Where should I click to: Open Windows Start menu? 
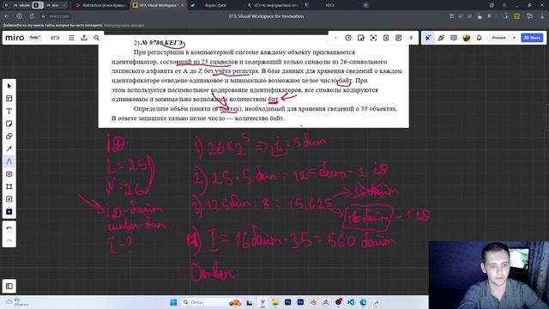[173, 302]
